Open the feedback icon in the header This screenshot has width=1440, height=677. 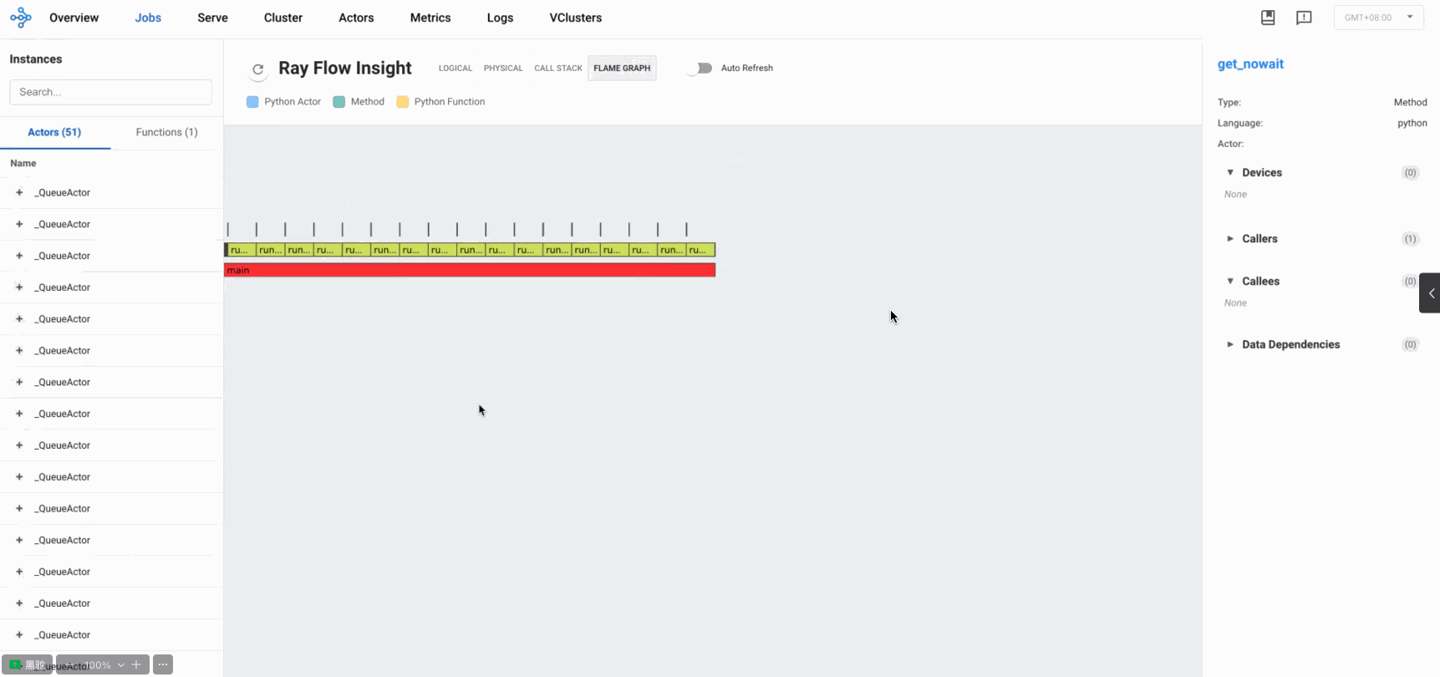point(1304,18)
